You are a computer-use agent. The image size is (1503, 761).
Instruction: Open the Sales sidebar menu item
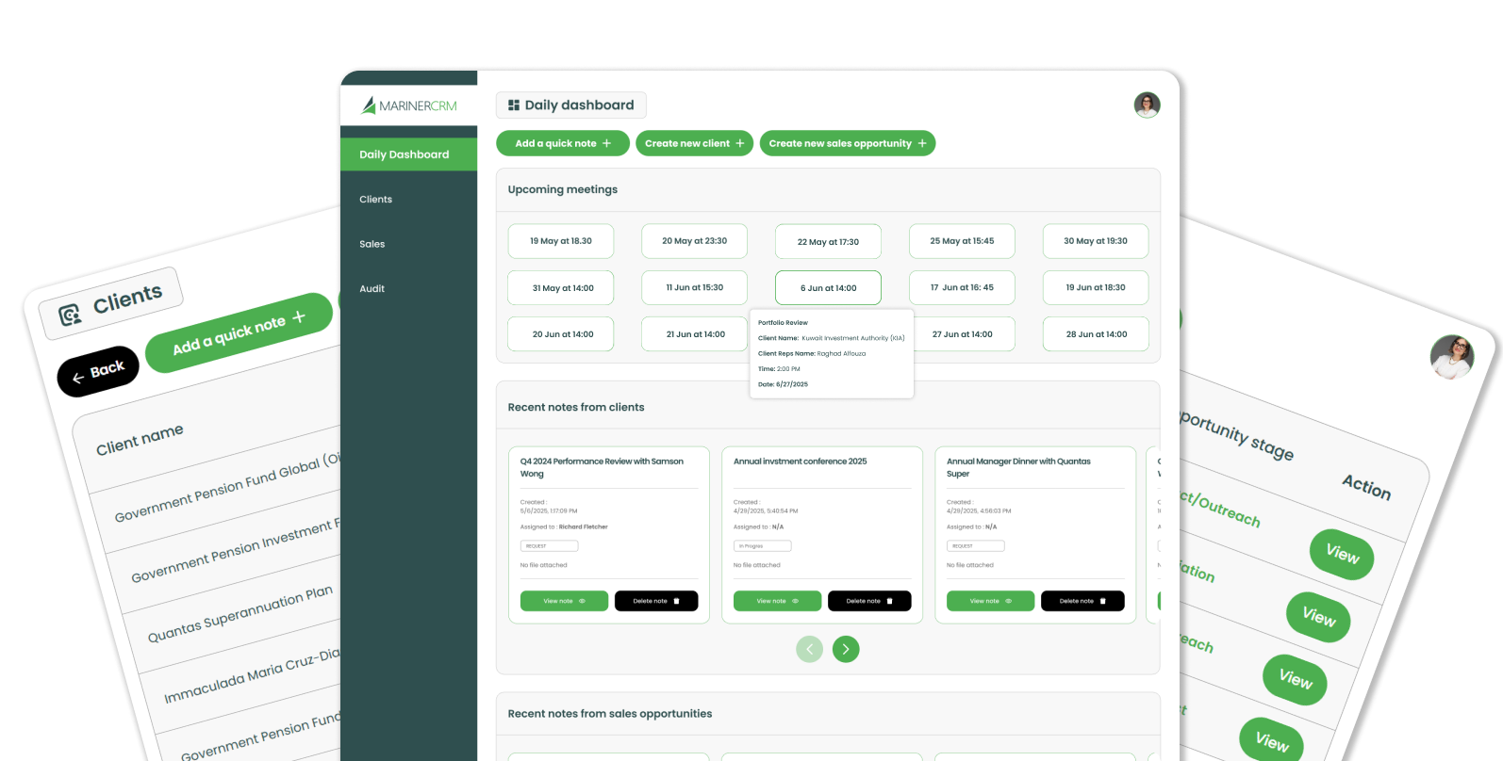click(x=372, y=244)
